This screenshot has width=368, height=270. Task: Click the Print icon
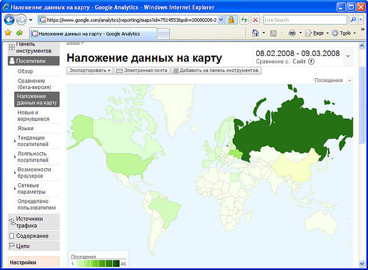pos(292,33)
